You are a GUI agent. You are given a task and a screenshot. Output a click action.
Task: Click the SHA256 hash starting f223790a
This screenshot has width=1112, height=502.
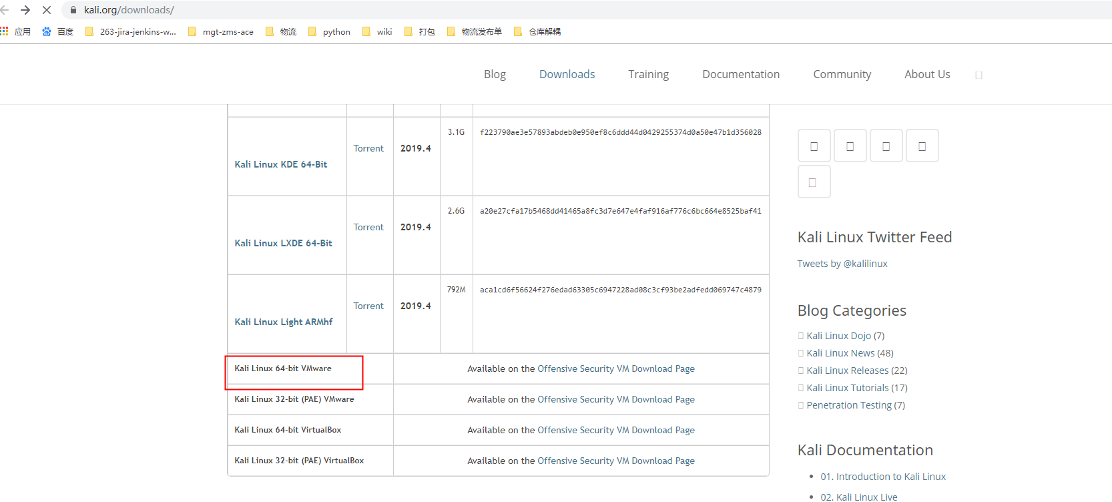[x=621, y=132]
